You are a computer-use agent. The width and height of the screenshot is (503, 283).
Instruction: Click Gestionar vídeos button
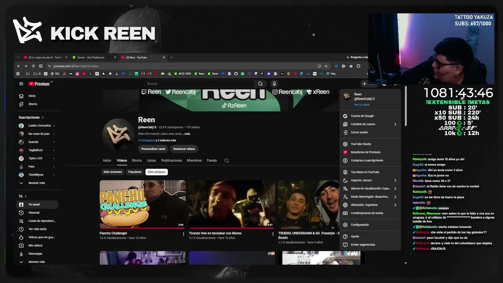pos(184,149)
